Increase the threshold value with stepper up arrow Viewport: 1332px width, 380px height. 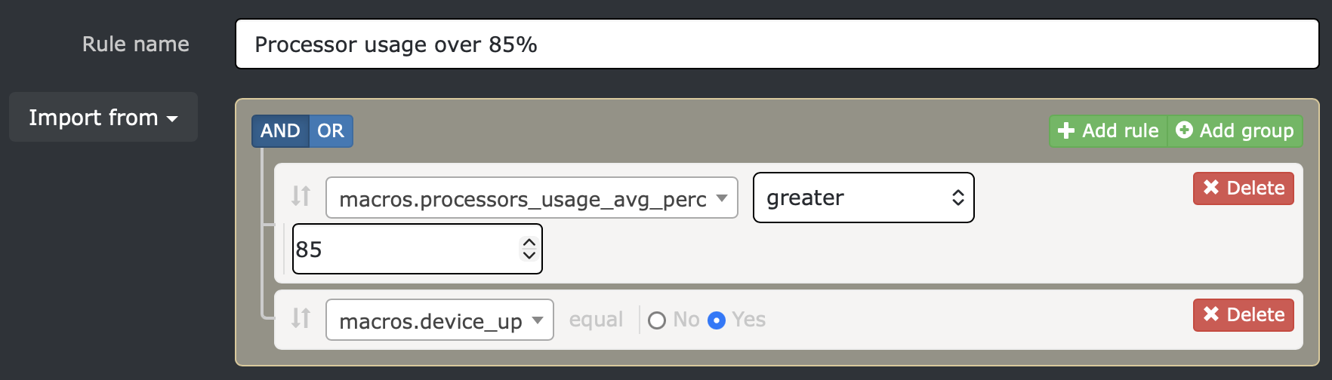529,242
